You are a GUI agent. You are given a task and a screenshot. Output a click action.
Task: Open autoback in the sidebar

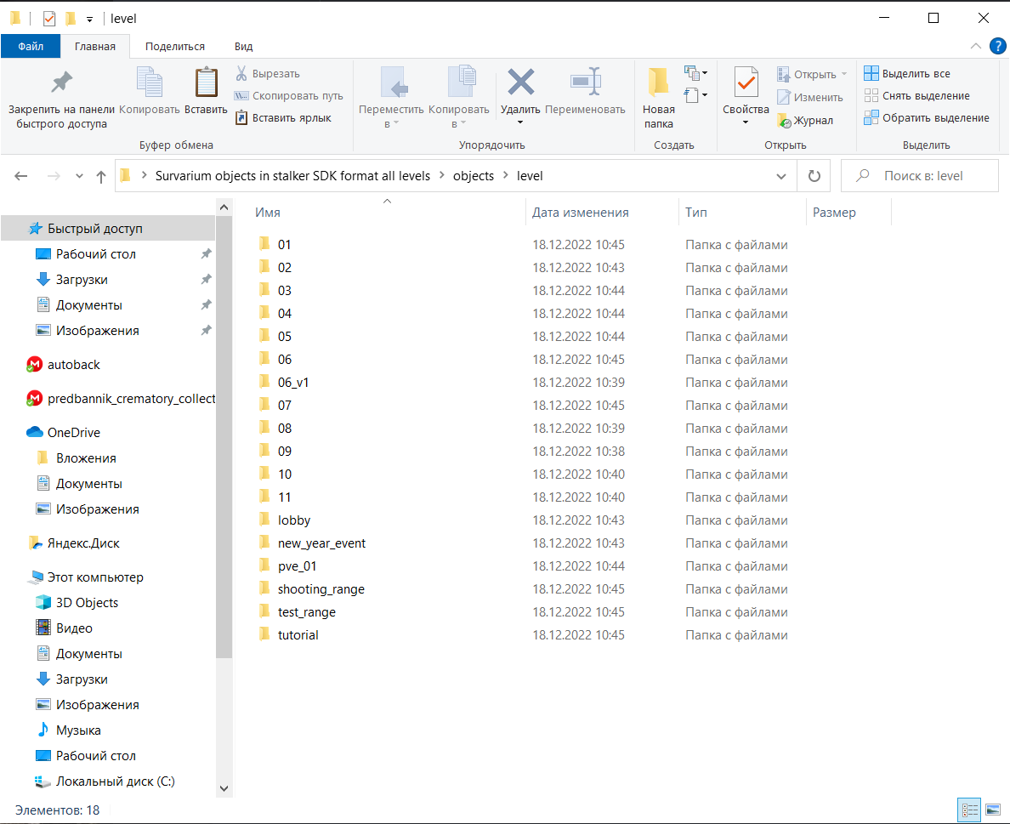[x=73, y=365]
